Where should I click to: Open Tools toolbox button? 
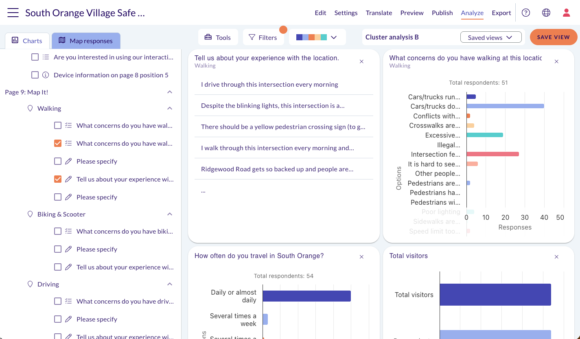[x=218, y=37]
